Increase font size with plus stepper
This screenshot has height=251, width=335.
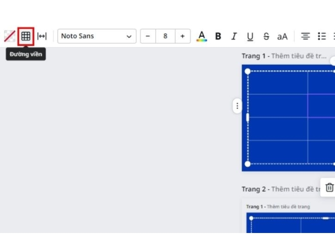183,36
